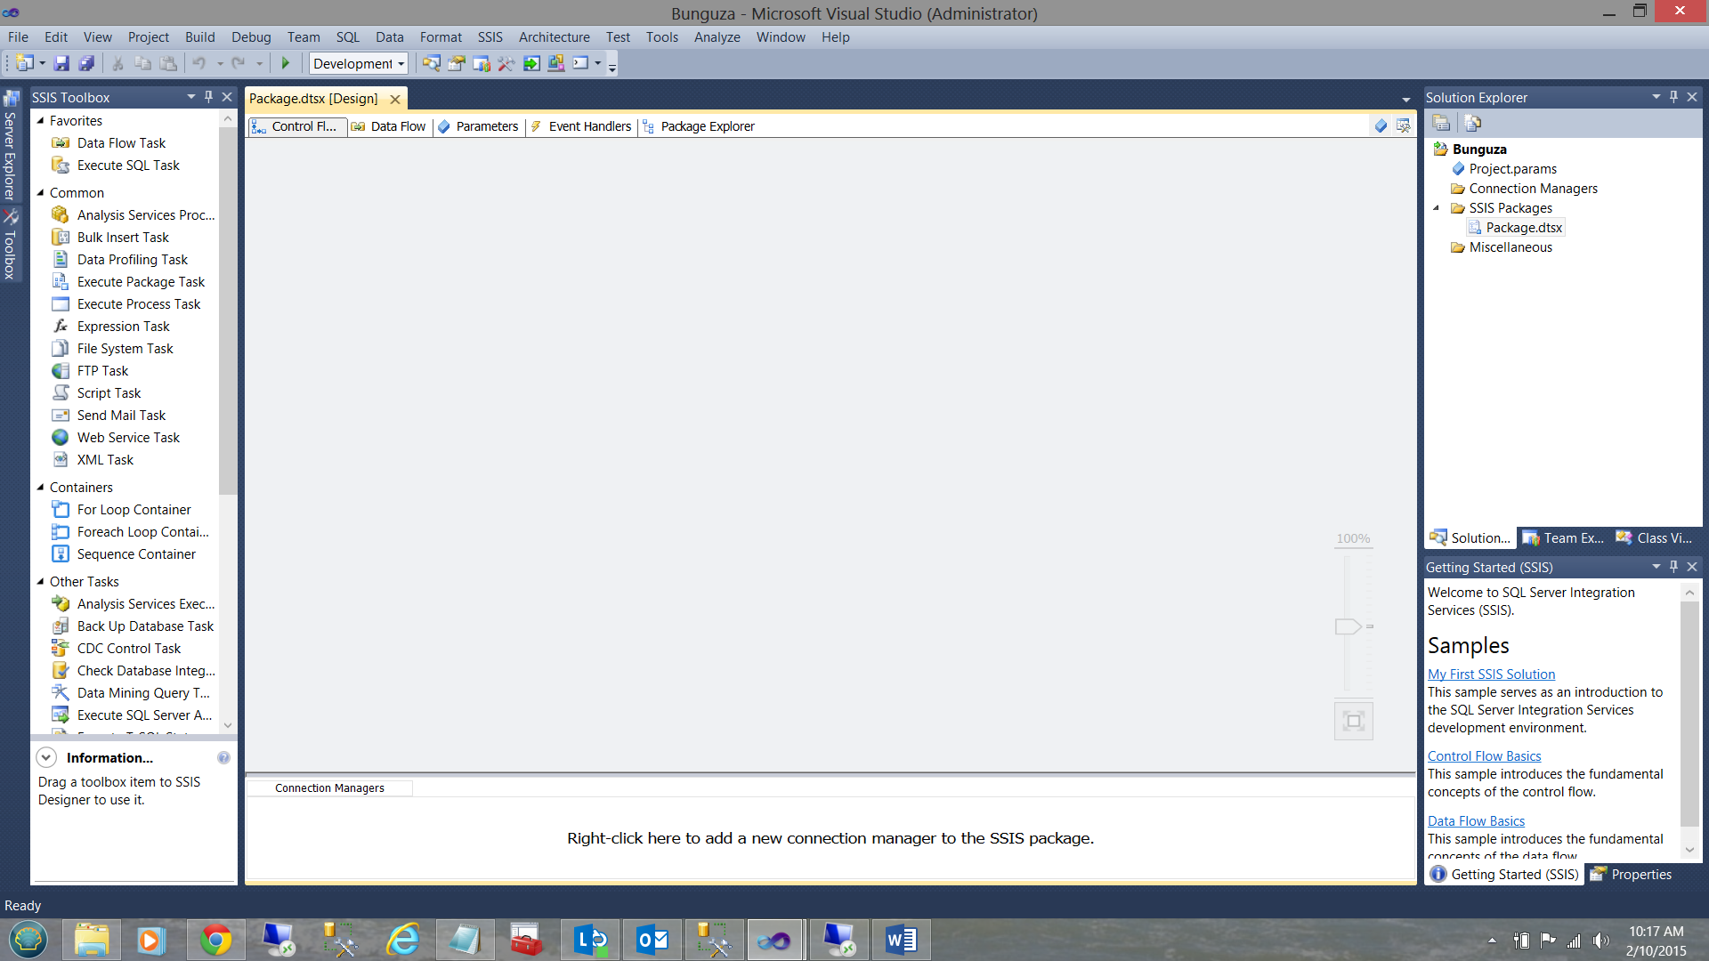Open Google Chrome from the taskbar
This screenshot has width=1709, height=961.
tap(215, 940)
